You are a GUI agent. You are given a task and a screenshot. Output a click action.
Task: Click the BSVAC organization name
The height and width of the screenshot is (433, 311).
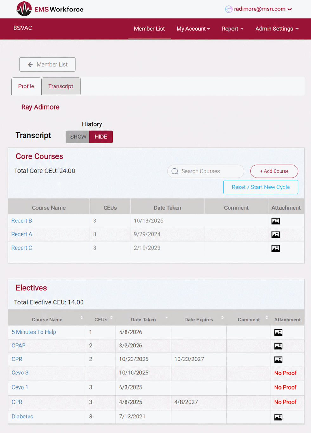click(x=23, y=28)
